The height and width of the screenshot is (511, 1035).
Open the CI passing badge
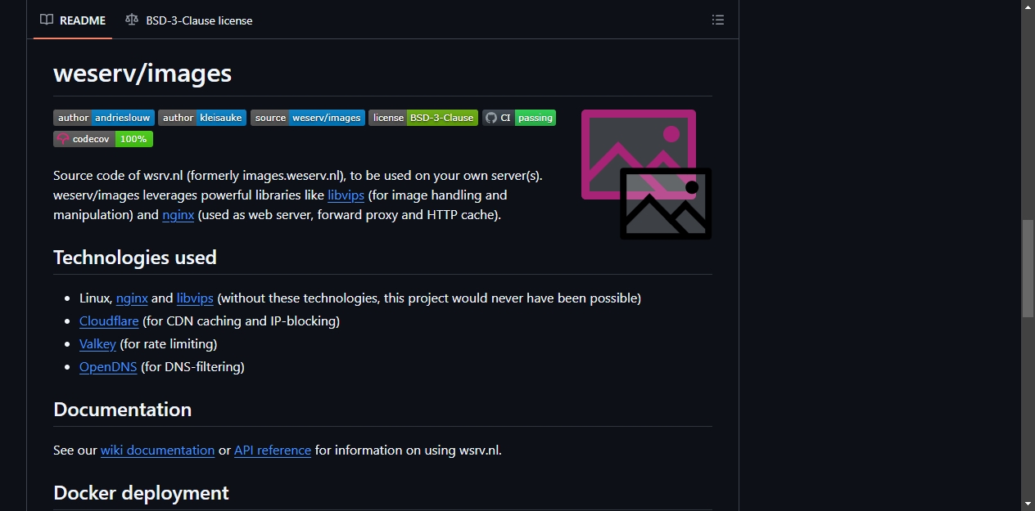pyautogui.click(x=519, y=118)
